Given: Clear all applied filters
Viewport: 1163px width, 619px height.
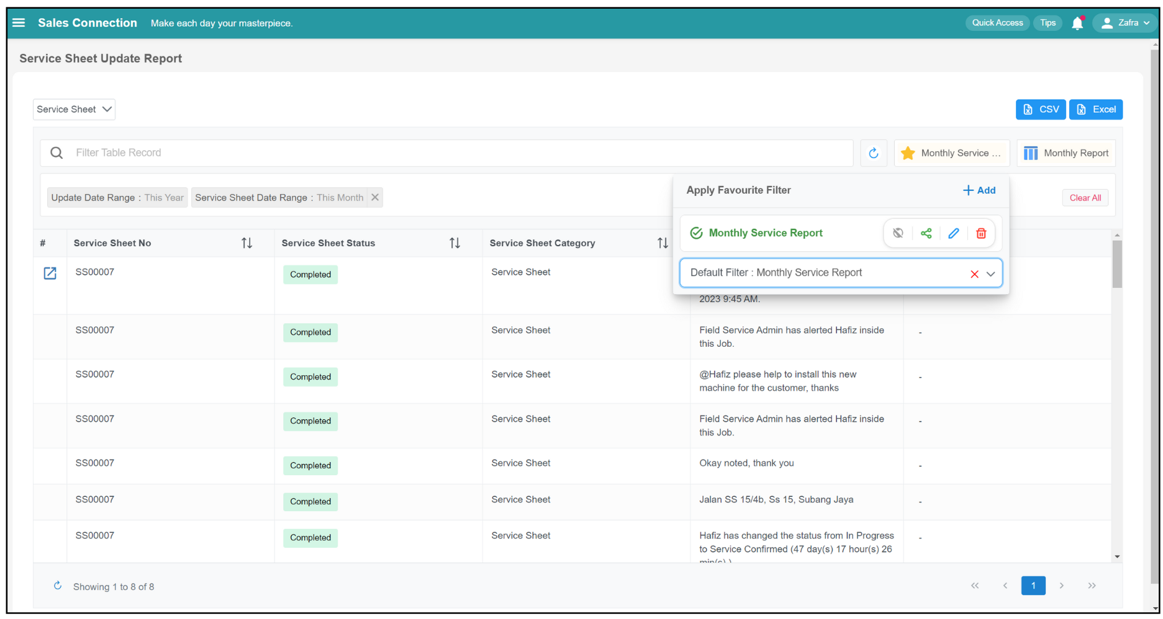Looking at the screenshot, I should pyautogui.click(x=1085, y=198).
